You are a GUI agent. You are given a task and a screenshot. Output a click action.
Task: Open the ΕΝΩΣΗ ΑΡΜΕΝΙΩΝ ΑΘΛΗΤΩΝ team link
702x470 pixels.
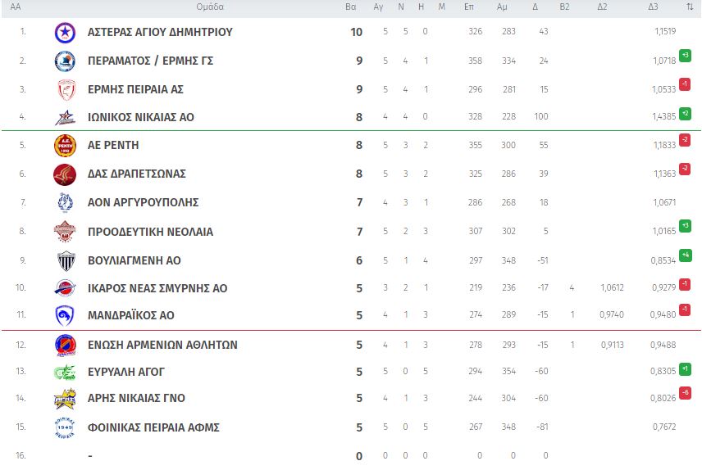point(162,345)
